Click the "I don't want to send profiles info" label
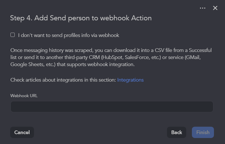Viewport: 225px width, 144px height. click(x=68, y=35)
